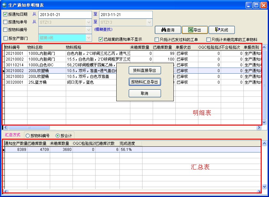This screenshot has width=269, height=197.
Task: Click up arrow of summary table vertical scrollbar
Action: point(264,143)
